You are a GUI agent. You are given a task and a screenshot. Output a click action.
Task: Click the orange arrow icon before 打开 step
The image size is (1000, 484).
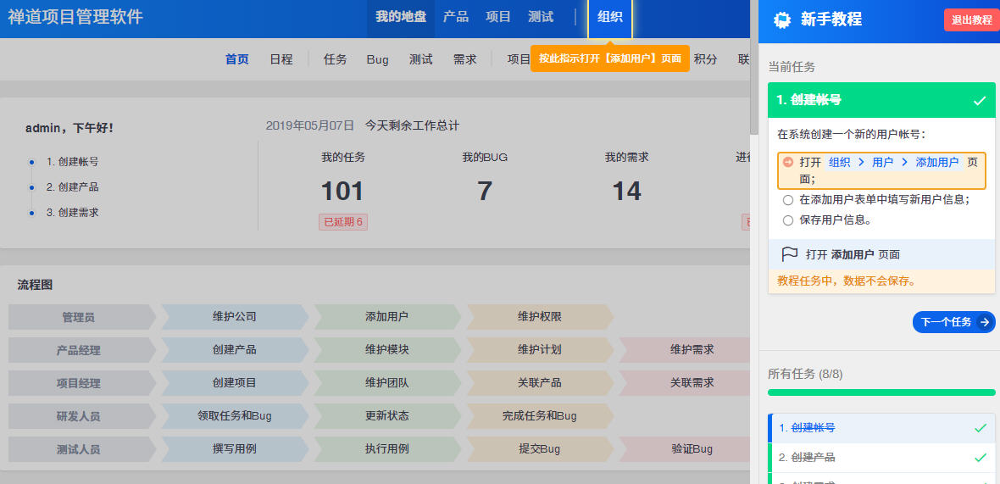tap(788, 162)
